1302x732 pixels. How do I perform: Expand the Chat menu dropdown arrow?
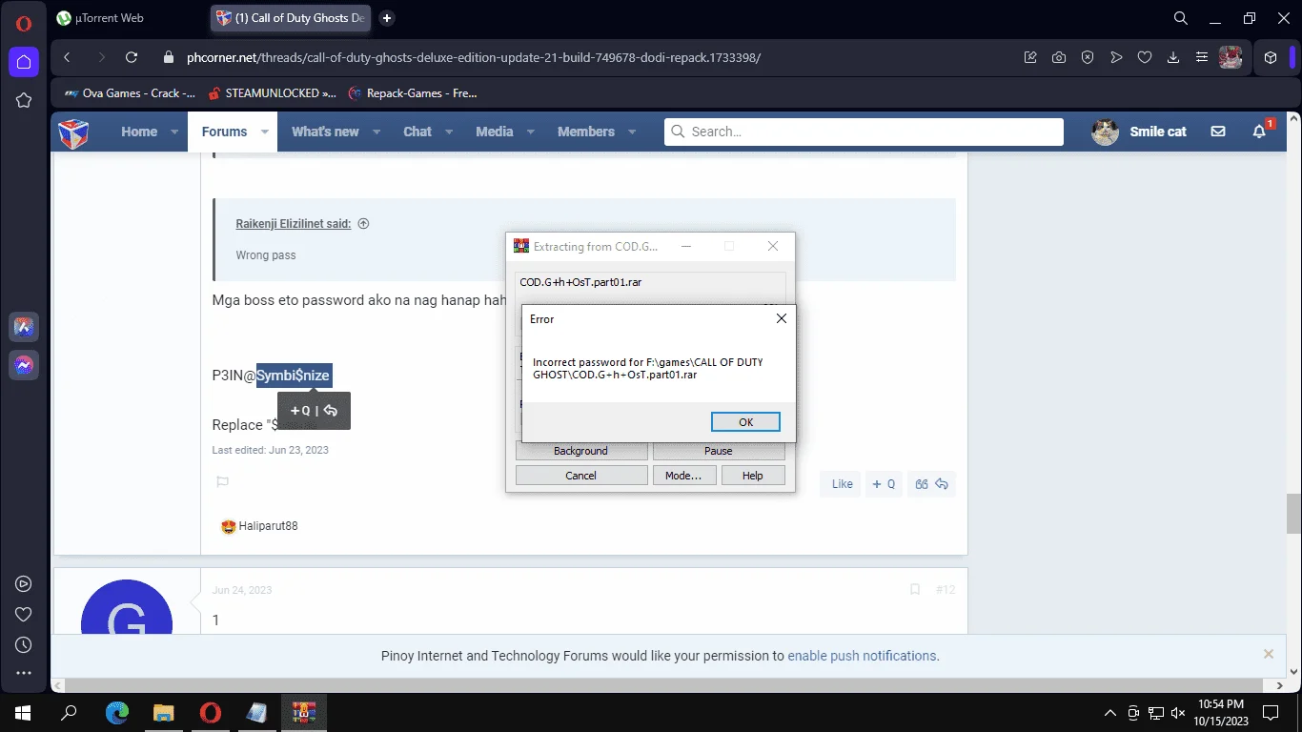tap(449, 132)
